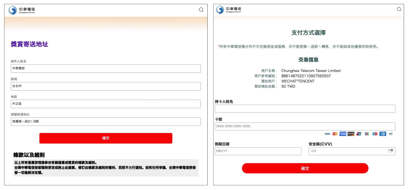The width and height of the screenshot is (408, 190).
Task: Click the UnionPay card icon
Action: coord(359,134)
